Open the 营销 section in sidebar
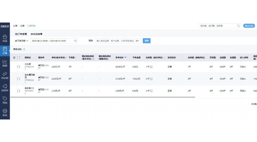 coord(5,100)
